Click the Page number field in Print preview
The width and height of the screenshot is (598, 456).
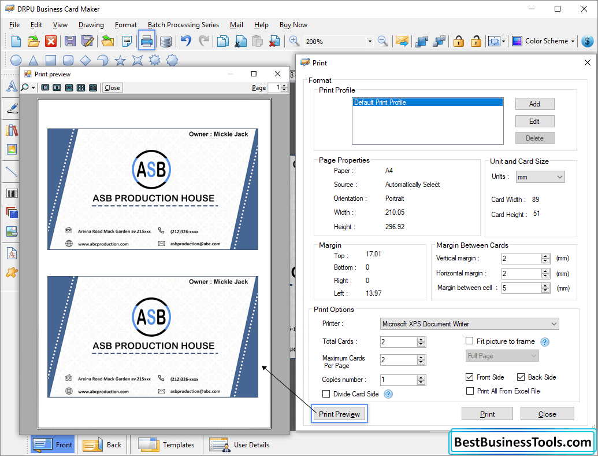click(274, 87)
